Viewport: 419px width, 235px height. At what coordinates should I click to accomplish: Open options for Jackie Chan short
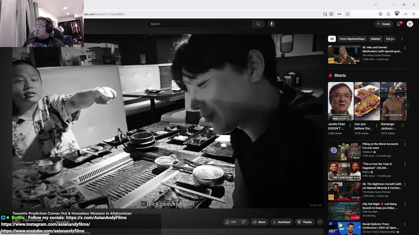pyautogui.click(x=350, y=125)
